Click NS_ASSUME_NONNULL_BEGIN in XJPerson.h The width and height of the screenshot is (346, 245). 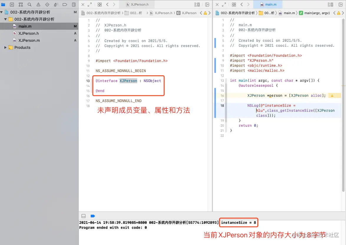pyautogui.click(x=121, y=71)
